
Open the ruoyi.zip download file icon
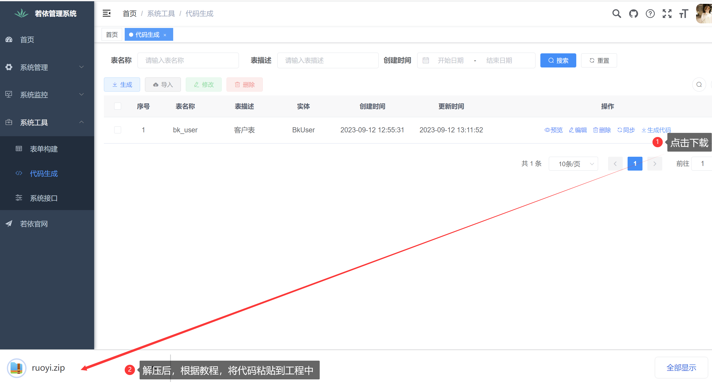tap(17, 368)
